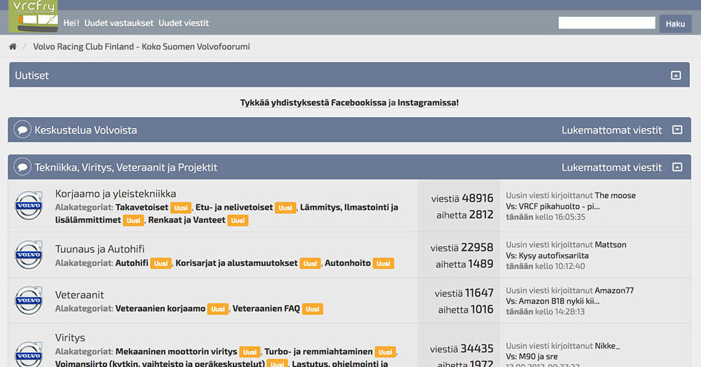
Task: Open Autonhoito subcategory
Action: point(348,263)
